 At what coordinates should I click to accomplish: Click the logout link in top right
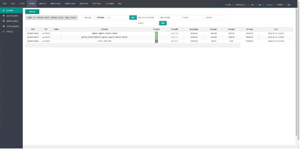pyautogui.click(x=289, y=5)
